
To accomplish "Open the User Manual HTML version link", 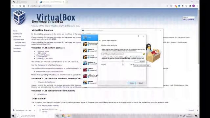I will click(x=48, y=106).
